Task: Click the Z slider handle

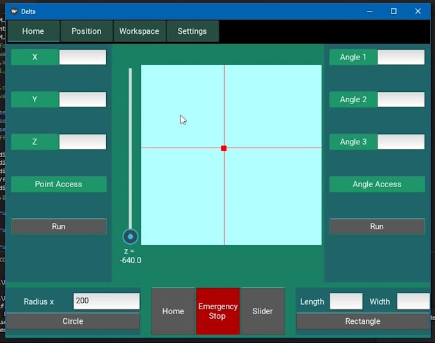Action: click(130, 236)
